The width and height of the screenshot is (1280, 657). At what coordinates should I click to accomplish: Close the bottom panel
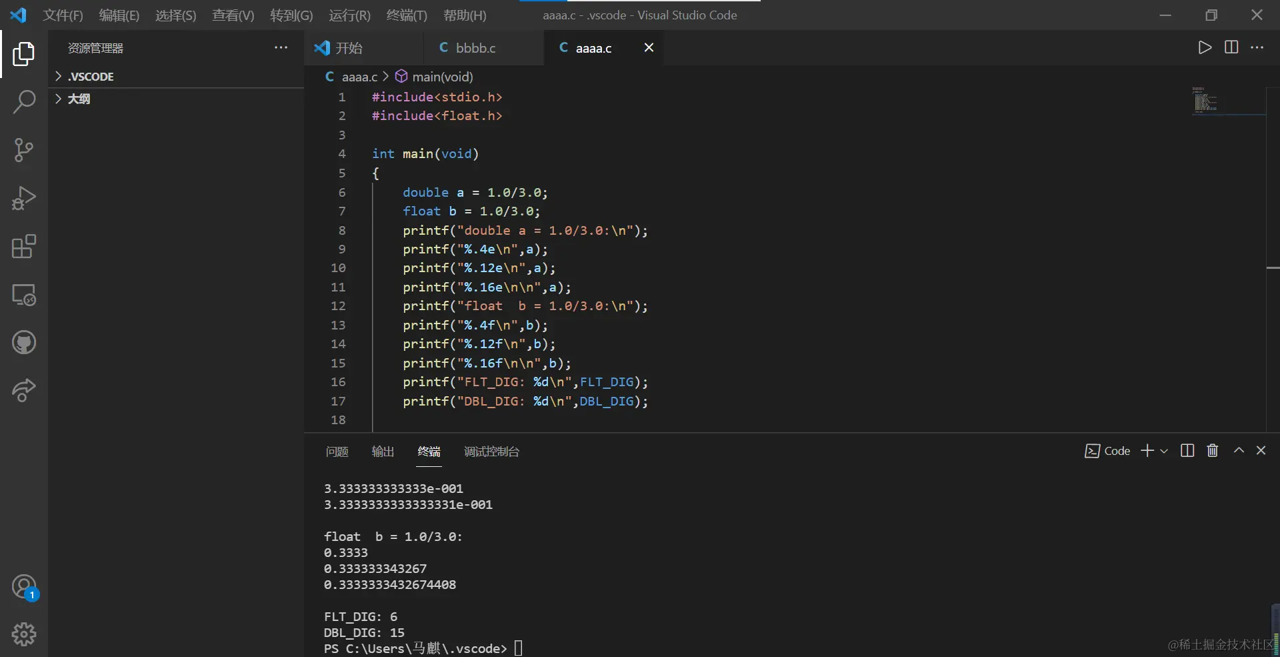(1261, 450)
